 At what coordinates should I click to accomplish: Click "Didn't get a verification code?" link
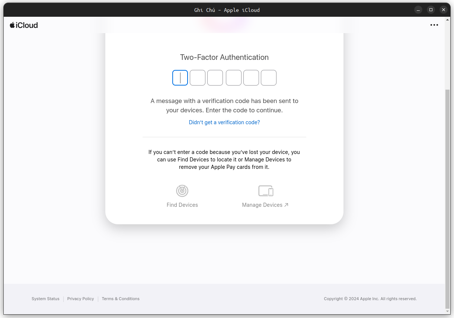224,122
